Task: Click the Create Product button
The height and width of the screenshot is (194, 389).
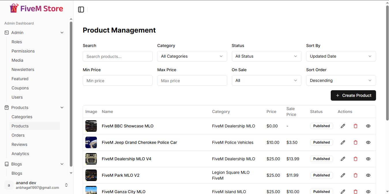Action: 353,95
